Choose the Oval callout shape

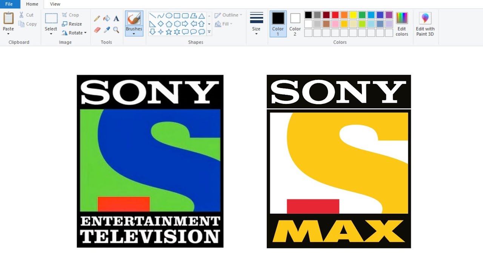click(x=194, y=32)
